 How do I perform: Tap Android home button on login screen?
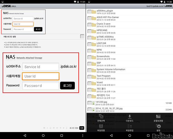(x=43, y=136)
